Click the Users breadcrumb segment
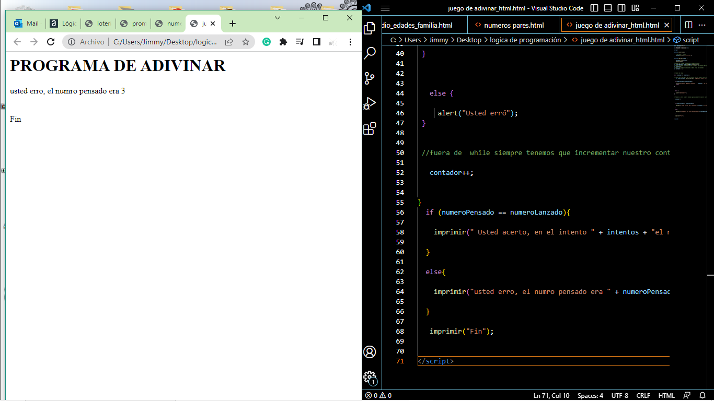 pyautogui.click(x=412, y=40)
